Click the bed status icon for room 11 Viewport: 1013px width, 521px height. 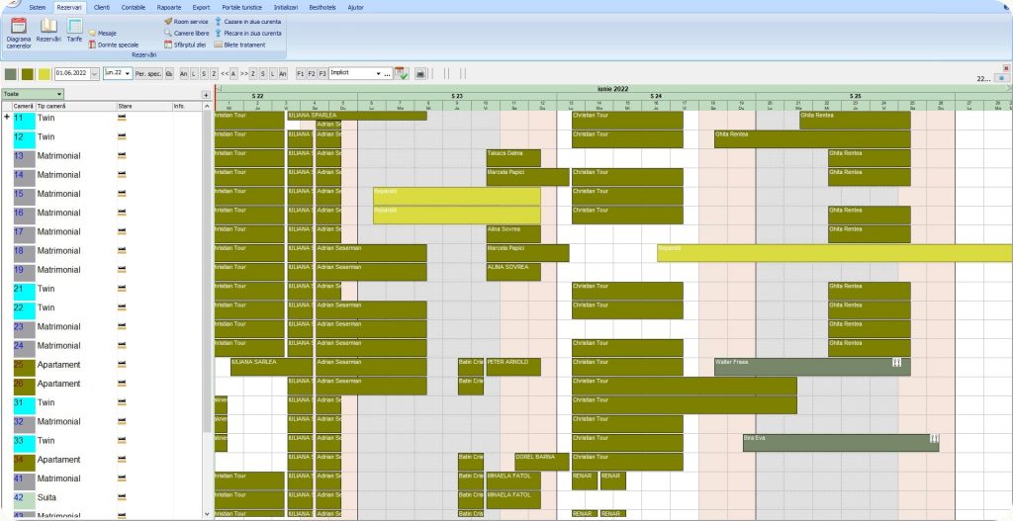(124, 118)
